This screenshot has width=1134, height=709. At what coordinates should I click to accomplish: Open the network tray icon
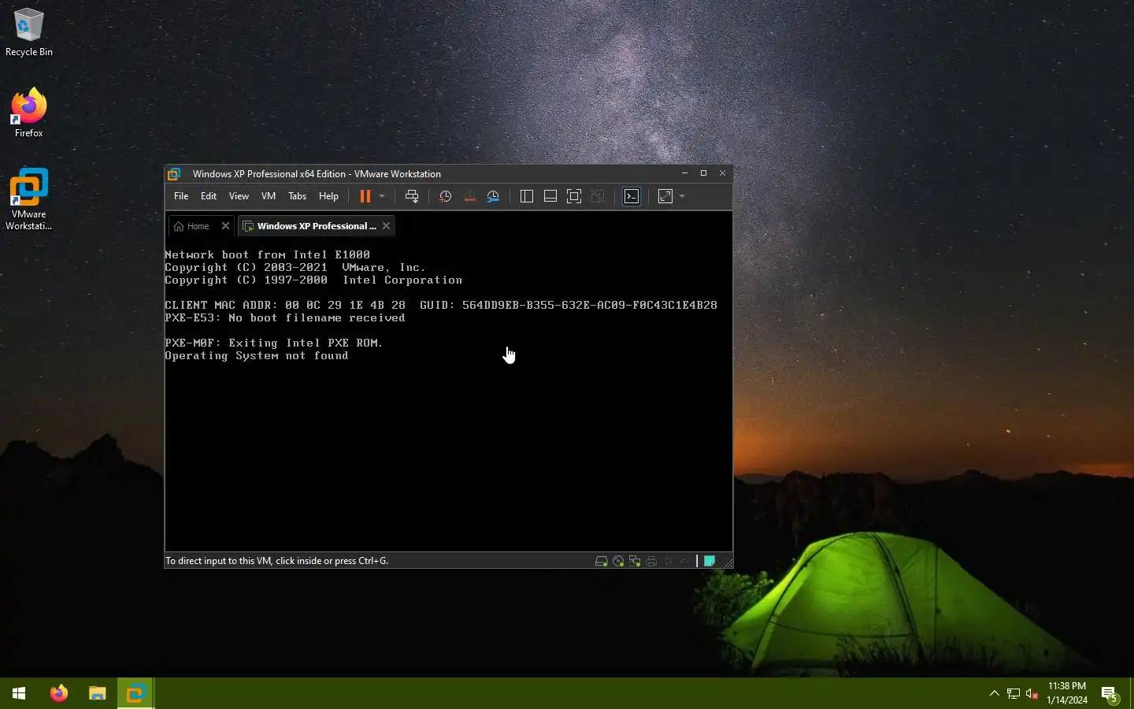(1014, 693)
